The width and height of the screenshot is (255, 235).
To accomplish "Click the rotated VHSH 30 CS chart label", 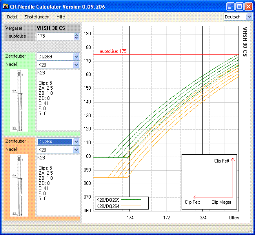I will [245, 42].
